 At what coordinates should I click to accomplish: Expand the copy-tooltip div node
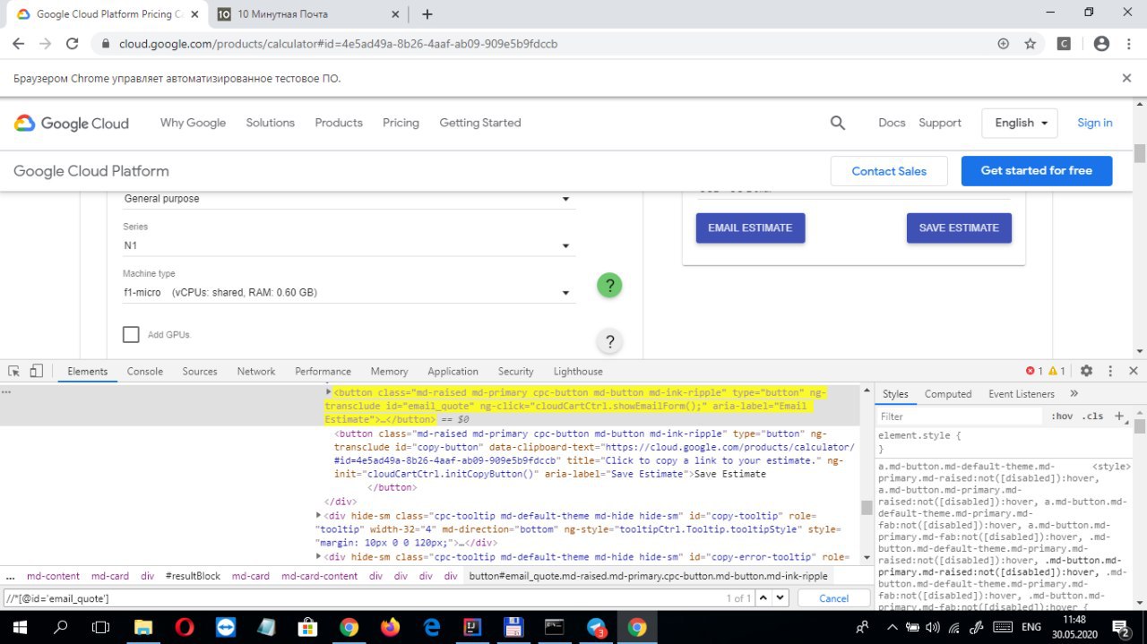[319, 515]
